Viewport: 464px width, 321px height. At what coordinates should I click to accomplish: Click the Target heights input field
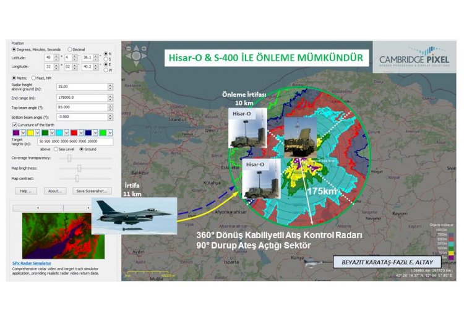pos(75,142)
